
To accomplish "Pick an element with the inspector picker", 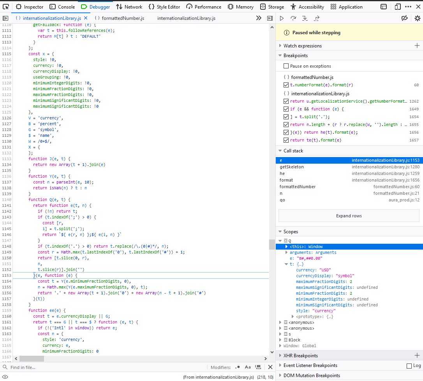I will click(x=6, y=7).
